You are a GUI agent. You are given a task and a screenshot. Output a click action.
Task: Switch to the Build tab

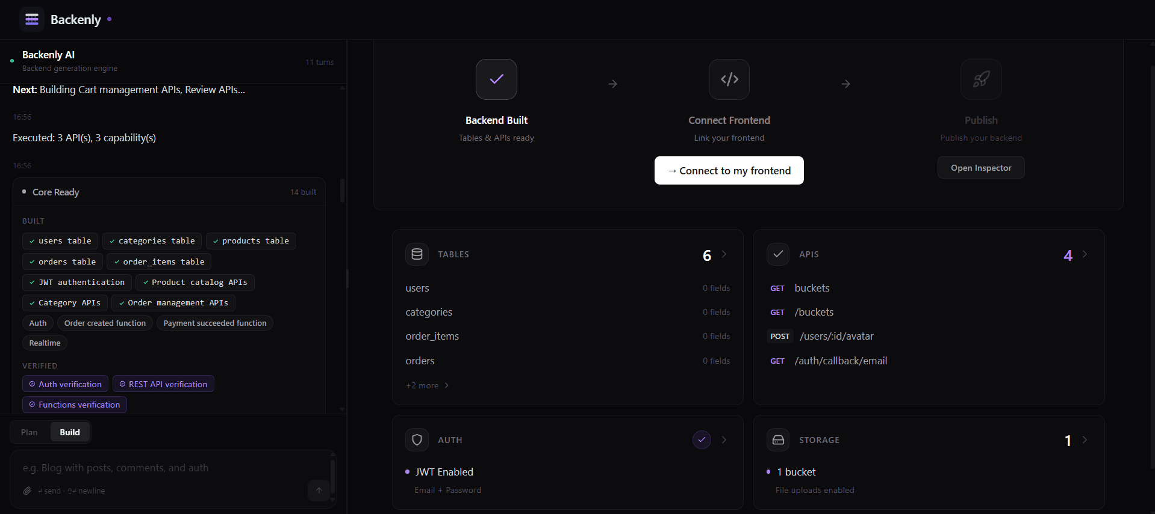(70, 432)
